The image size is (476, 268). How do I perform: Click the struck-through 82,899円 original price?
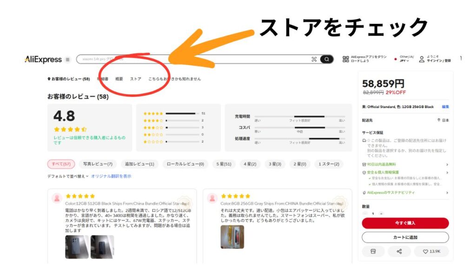pyautogui.click(x=373, y=93)
